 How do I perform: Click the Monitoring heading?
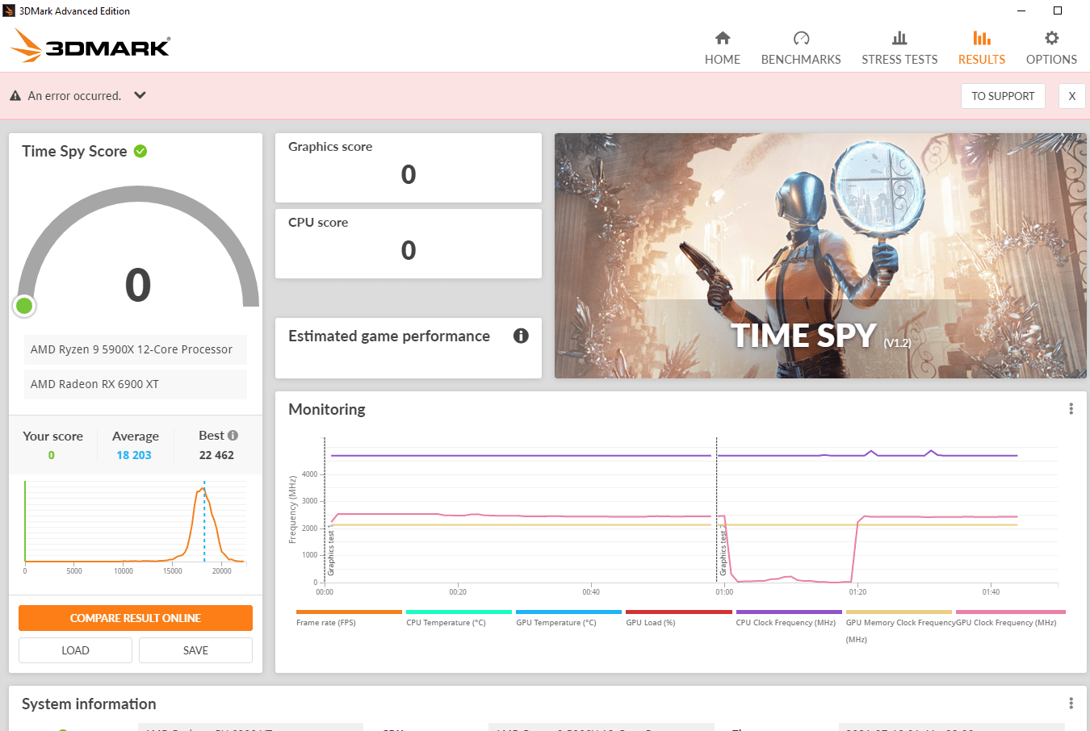tap(327, 409)
